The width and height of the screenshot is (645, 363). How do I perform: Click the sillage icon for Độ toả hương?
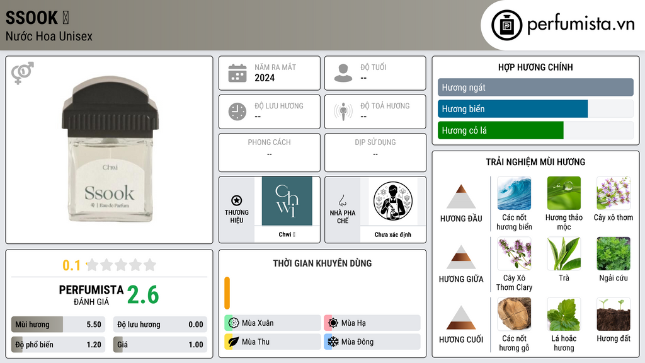point(343,112)
